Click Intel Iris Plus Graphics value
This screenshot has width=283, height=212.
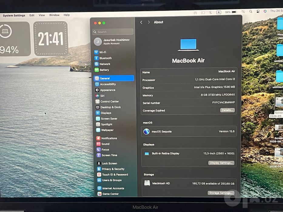214,87
